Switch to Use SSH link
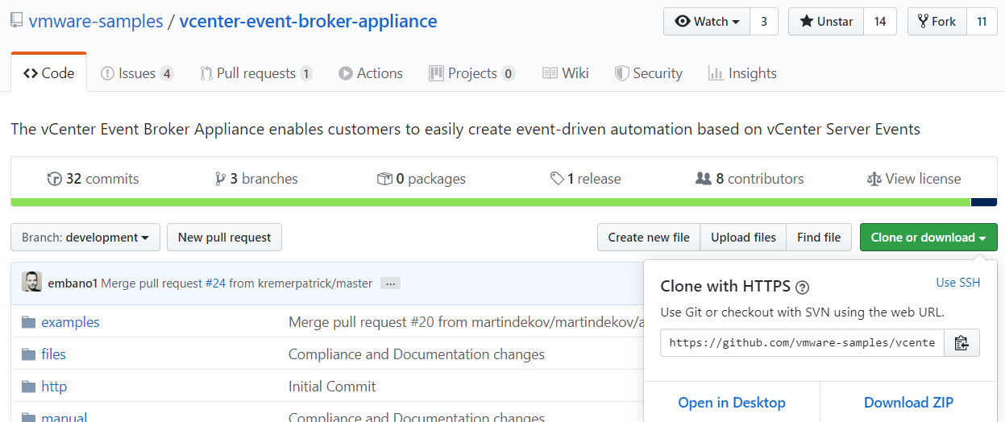This screenshot has width=1005, height=422. tap(957, 283)
